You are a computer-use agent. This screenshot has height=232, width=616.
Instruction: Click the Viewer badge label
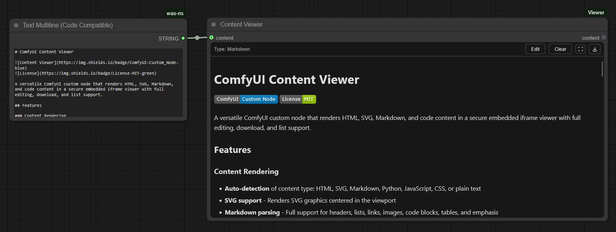point(596,13)
